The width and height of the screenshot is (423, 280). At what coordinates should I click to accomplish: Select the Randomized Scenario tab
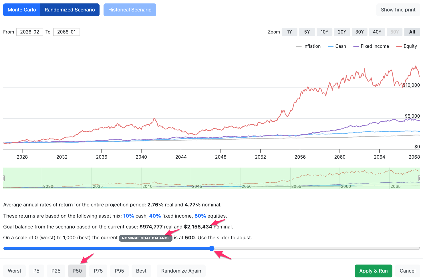click(70, 10)
